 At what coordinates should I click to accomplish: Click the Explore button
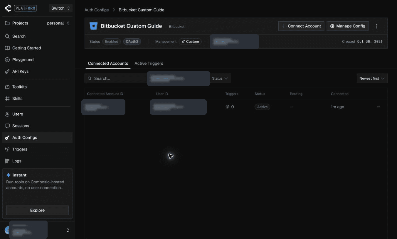pos(37,210)
